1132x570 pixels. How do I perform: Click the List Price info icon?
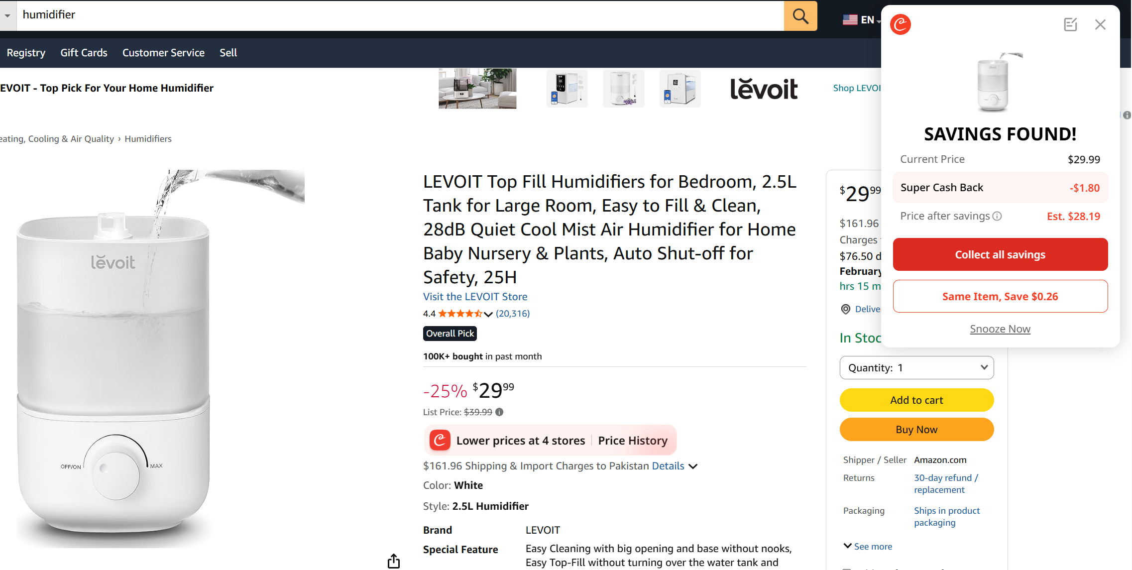499,412
